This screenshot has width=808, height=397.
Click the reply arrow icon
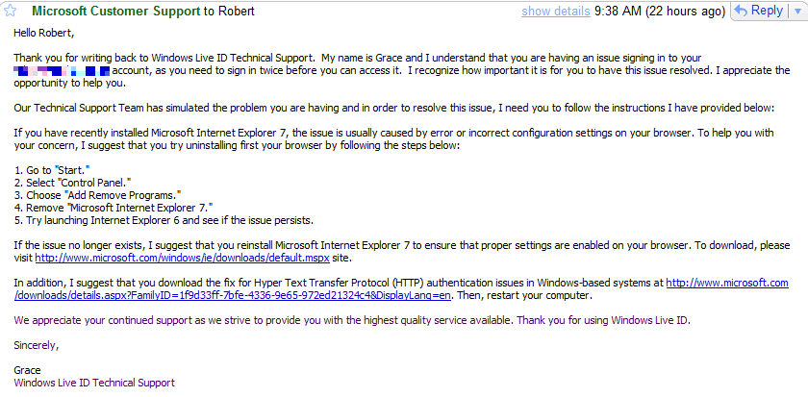[742, 11]
